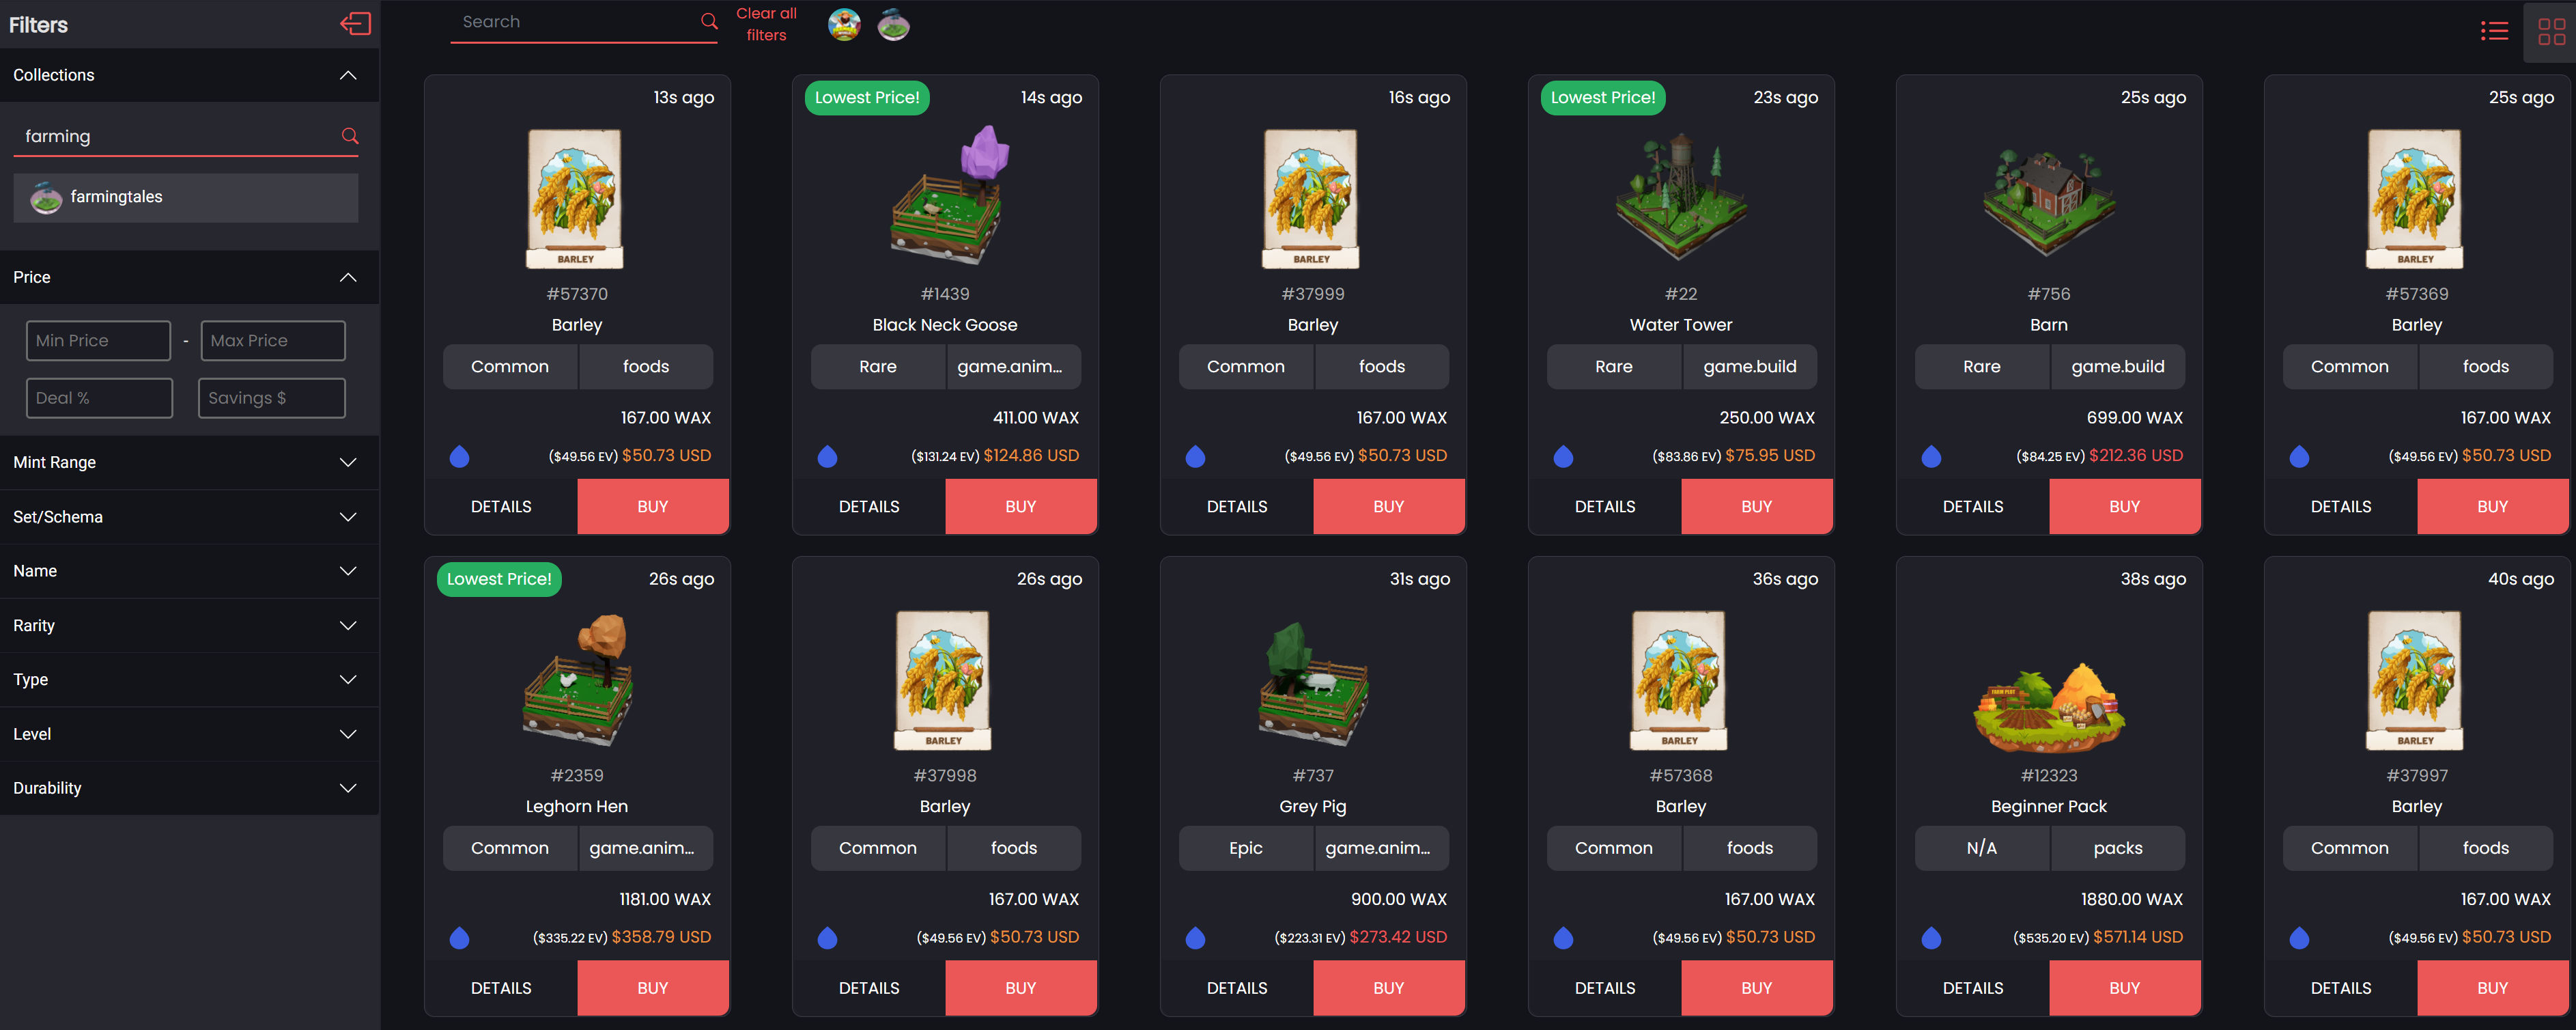The image size is (2576, 1030).
Task: Click blue drop icon on Water Tower card
Action: coord(1563,457)
